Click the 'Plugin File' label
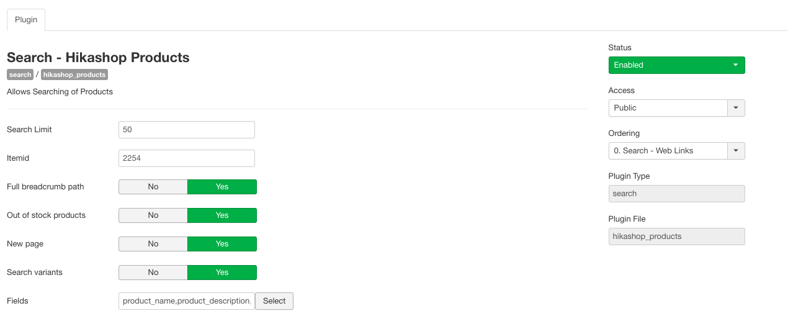This screenshot has width=788, height=329. click(x=627, y=219)
